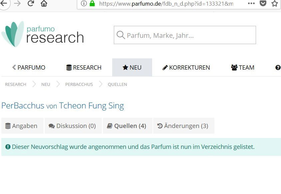The height and width of the screenshot is (194, 281).
Task: Click the magnifier icon in the search box
Action: pos(121,35)
